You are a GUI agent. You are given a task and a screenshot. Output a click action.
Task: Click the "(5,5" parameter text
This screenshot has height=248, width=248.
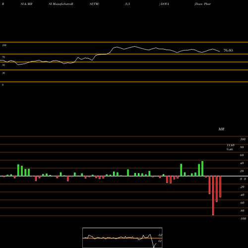tap(127, 4)
